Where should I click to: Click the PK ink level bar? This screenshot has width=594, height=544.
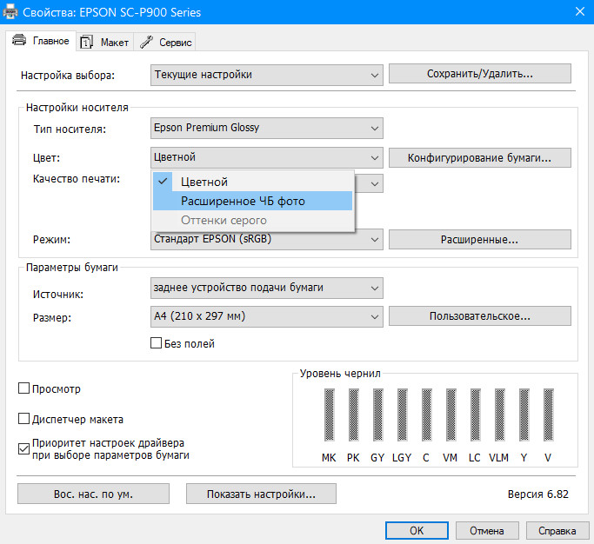[x=353, y=415]
